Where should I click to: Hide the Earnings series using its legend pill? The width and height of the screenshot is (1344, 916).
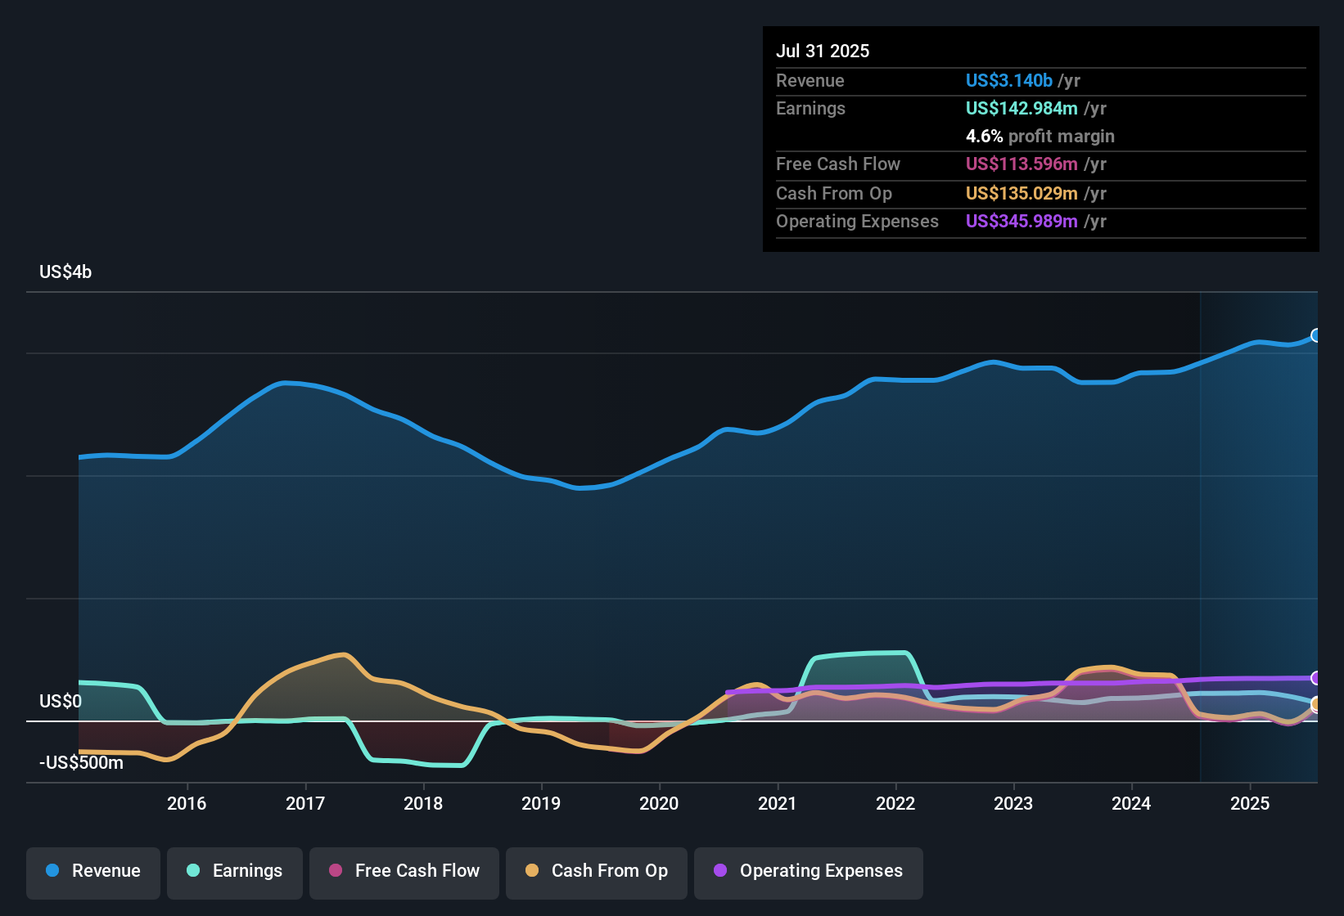pyautogui.click(x=234, y=872)
